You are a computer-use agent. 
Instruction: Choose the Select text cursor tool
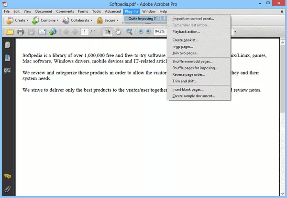coord(108,32)
